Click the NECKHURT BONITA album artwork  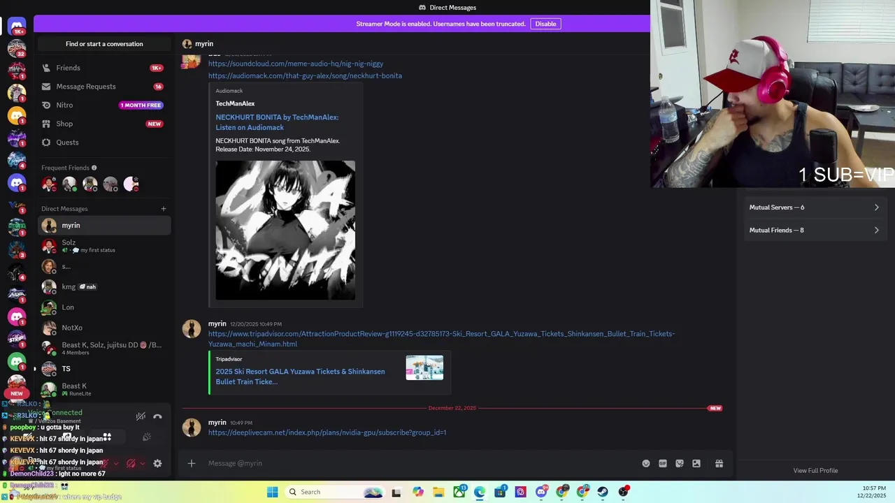pos(285,231)
